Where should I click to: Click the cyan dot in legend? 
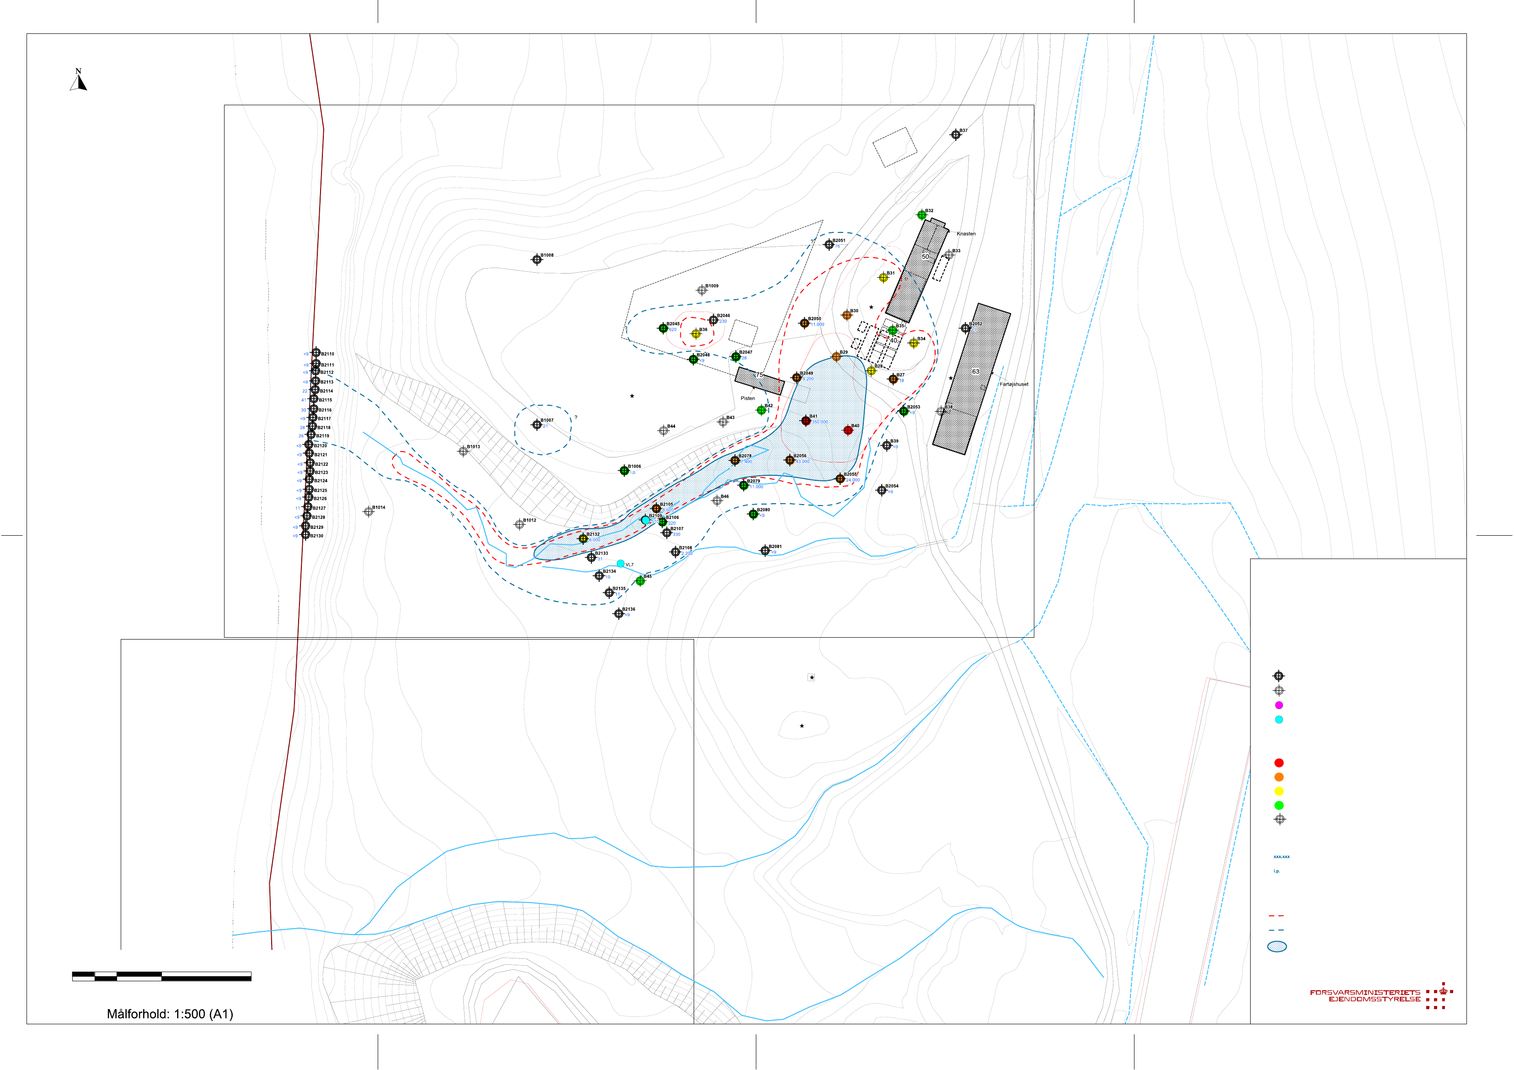[1279, 720]
